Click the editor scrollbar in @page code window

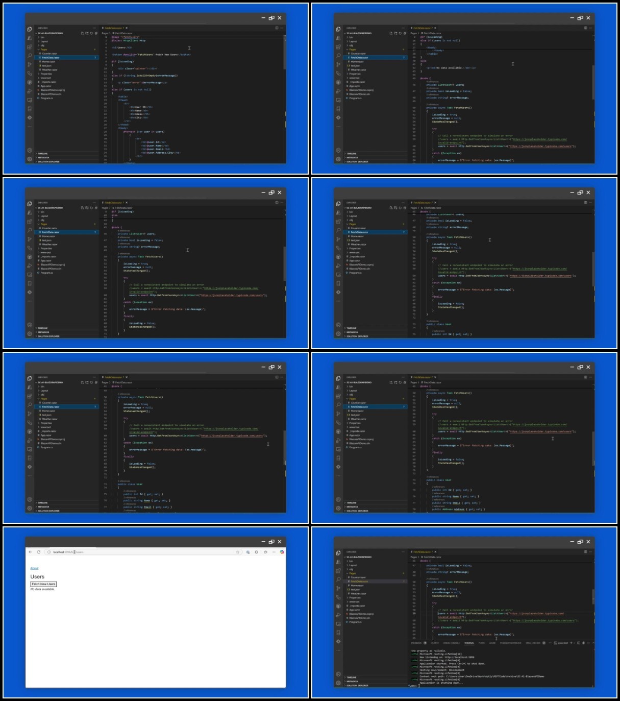pos(285,51)
